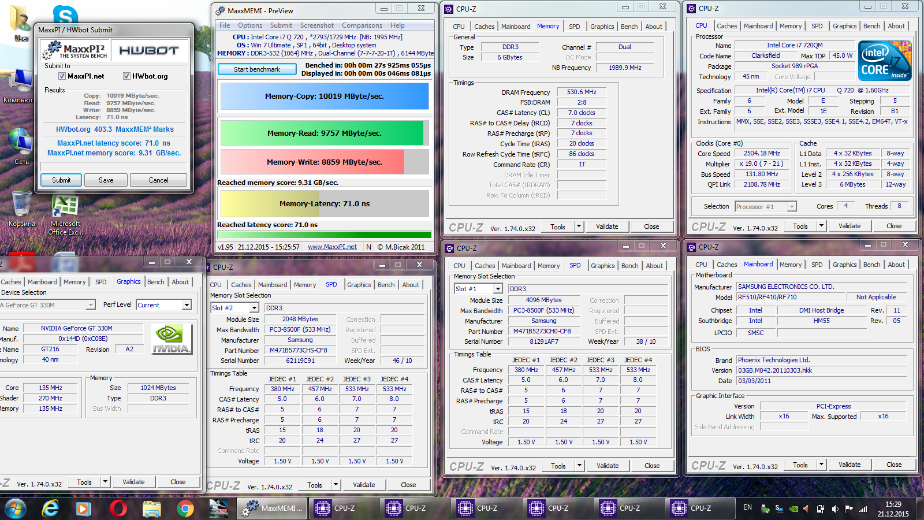Click the GeForce GT 330M device selection box

[47, 305]
